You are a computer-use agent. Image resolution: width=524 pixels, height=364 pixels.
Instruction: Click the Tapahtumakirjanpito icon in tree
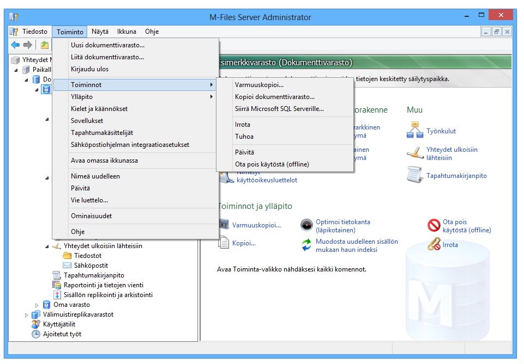pos(57,275)
